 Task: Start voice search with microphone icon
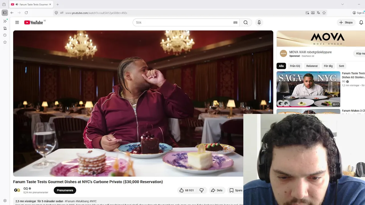coord(259,22)
